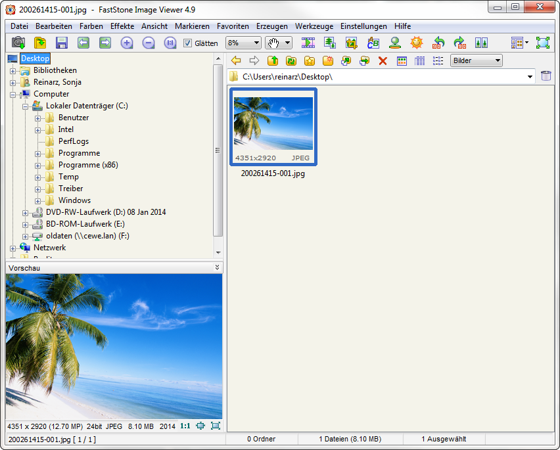
Task: Click the Save (floppy disk) toolbar icon
Action: [x=62, y=43]
